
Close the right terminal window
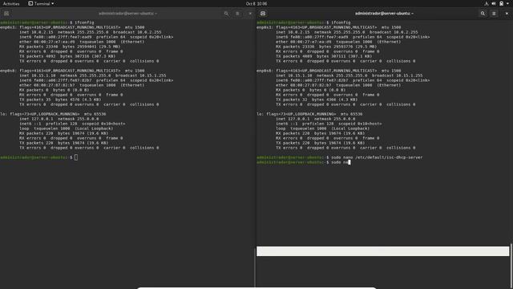[x=507, y=14]
